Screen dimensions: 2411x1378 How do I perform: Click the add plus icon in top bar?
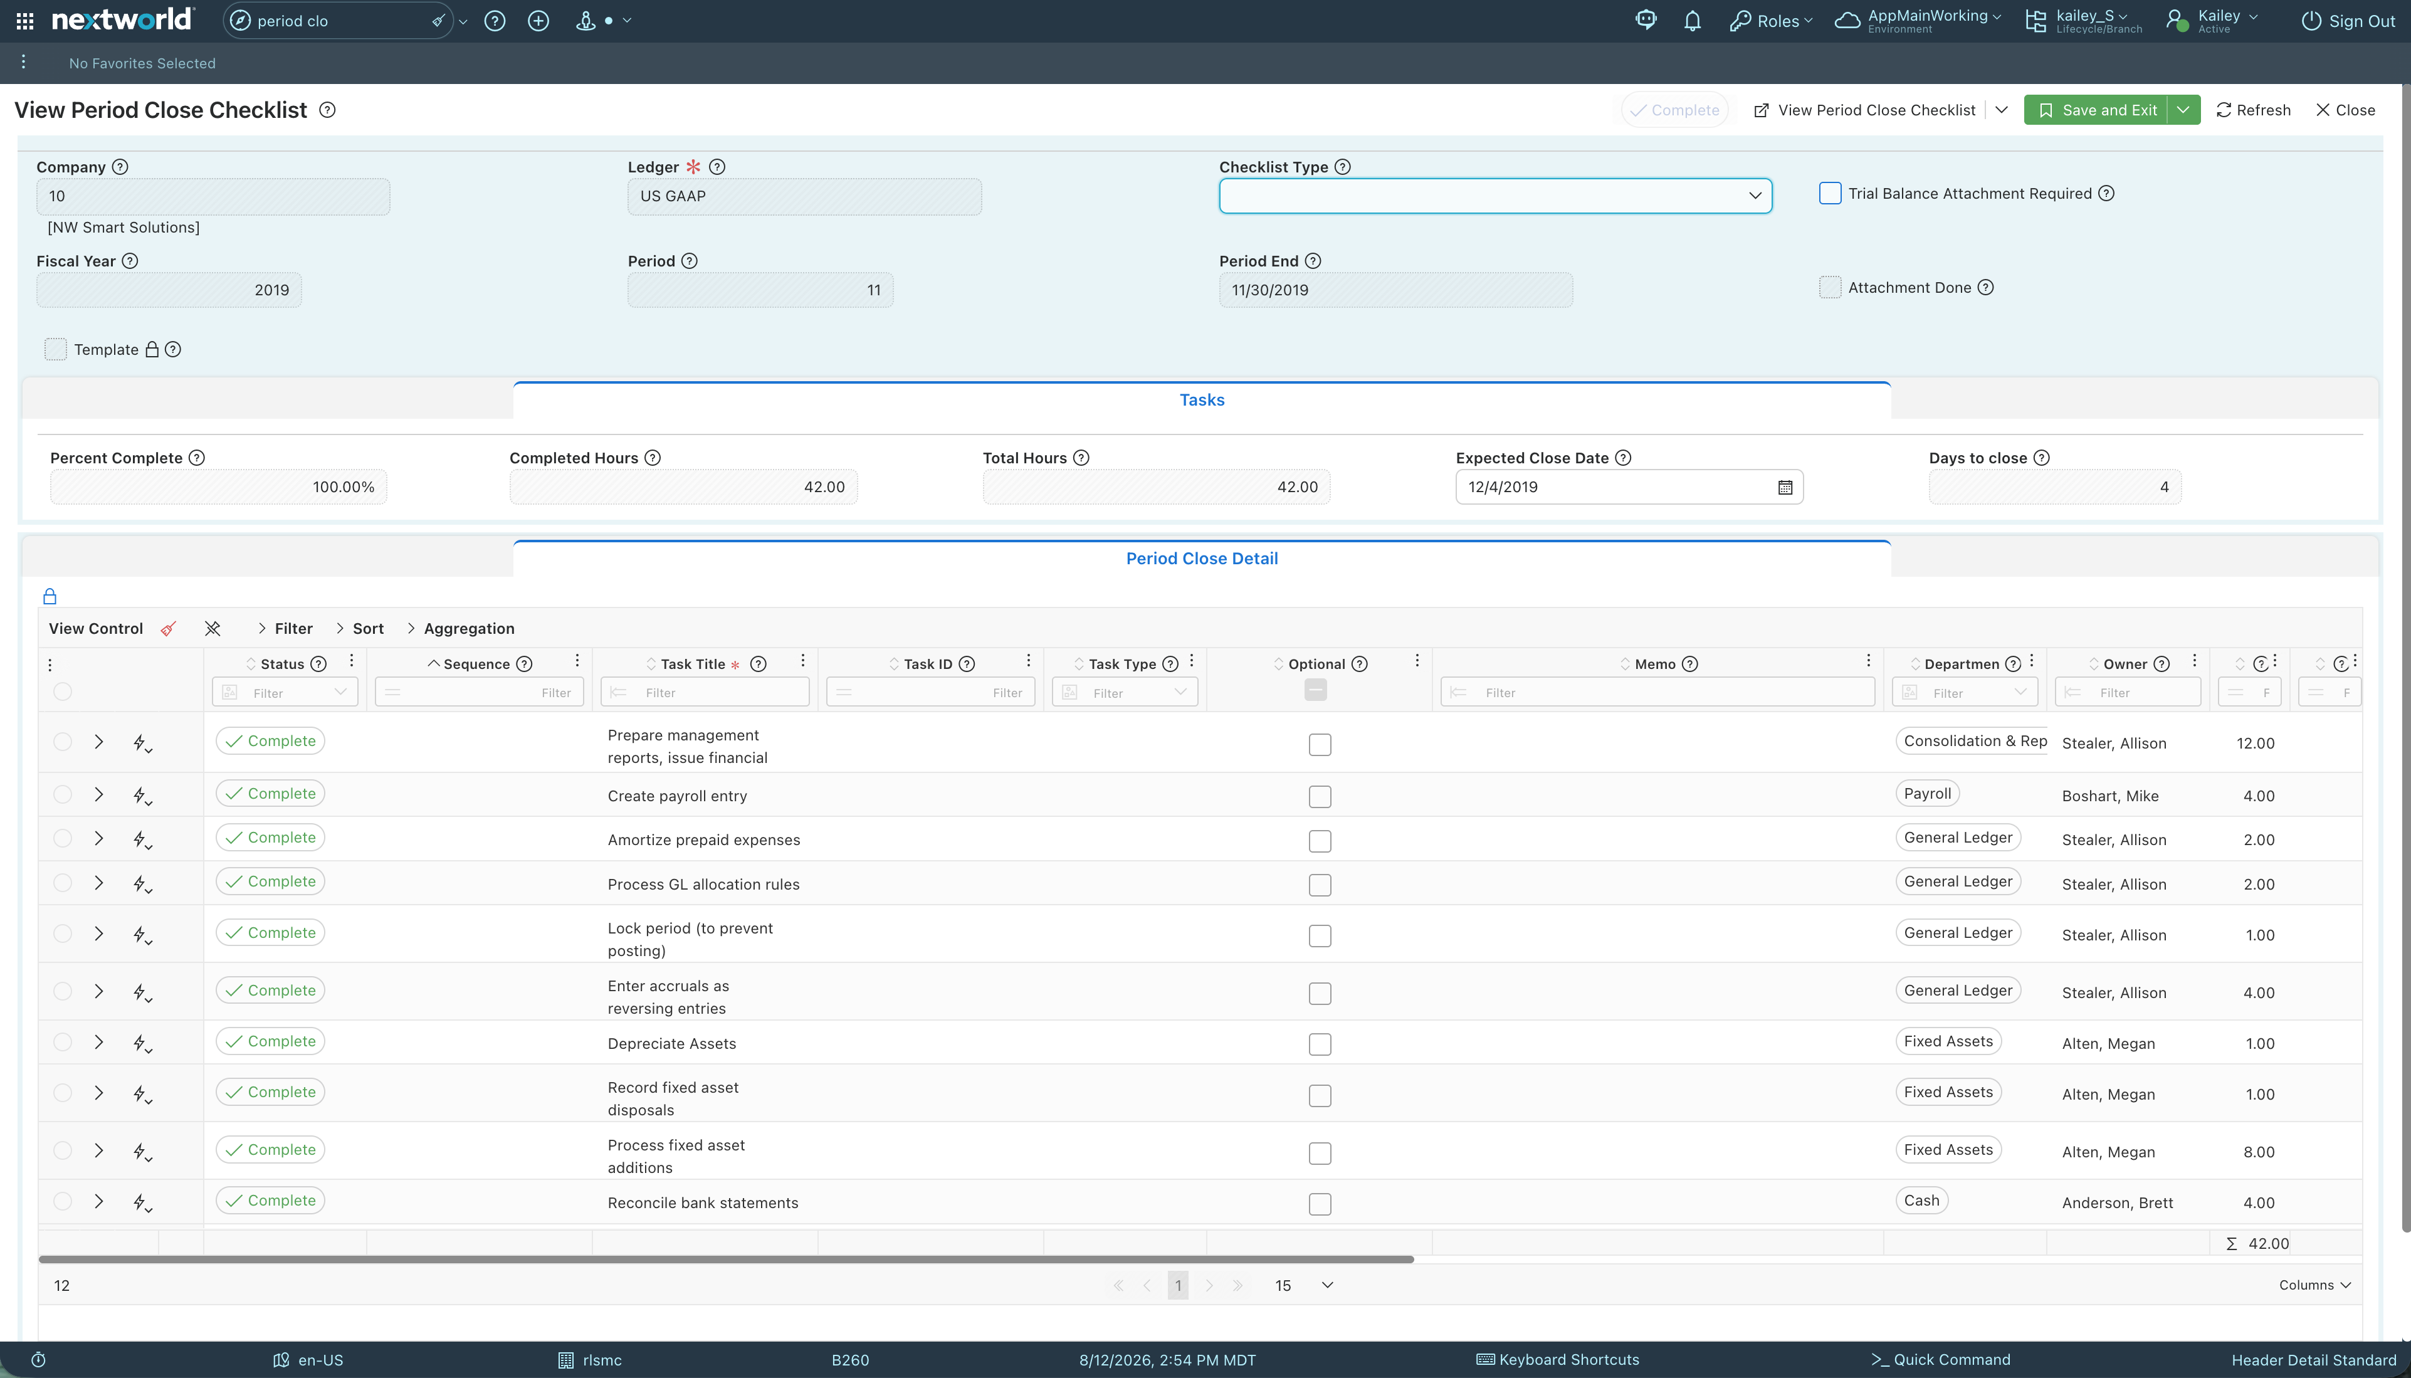pos(538,21)
